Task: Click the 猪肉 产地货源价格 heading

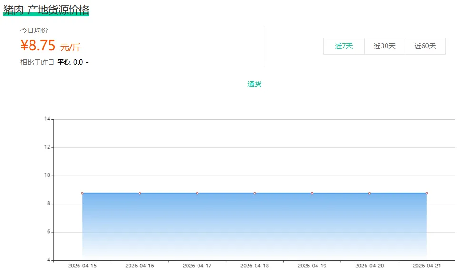Action: pyautogui.click(x=46, y=10)
